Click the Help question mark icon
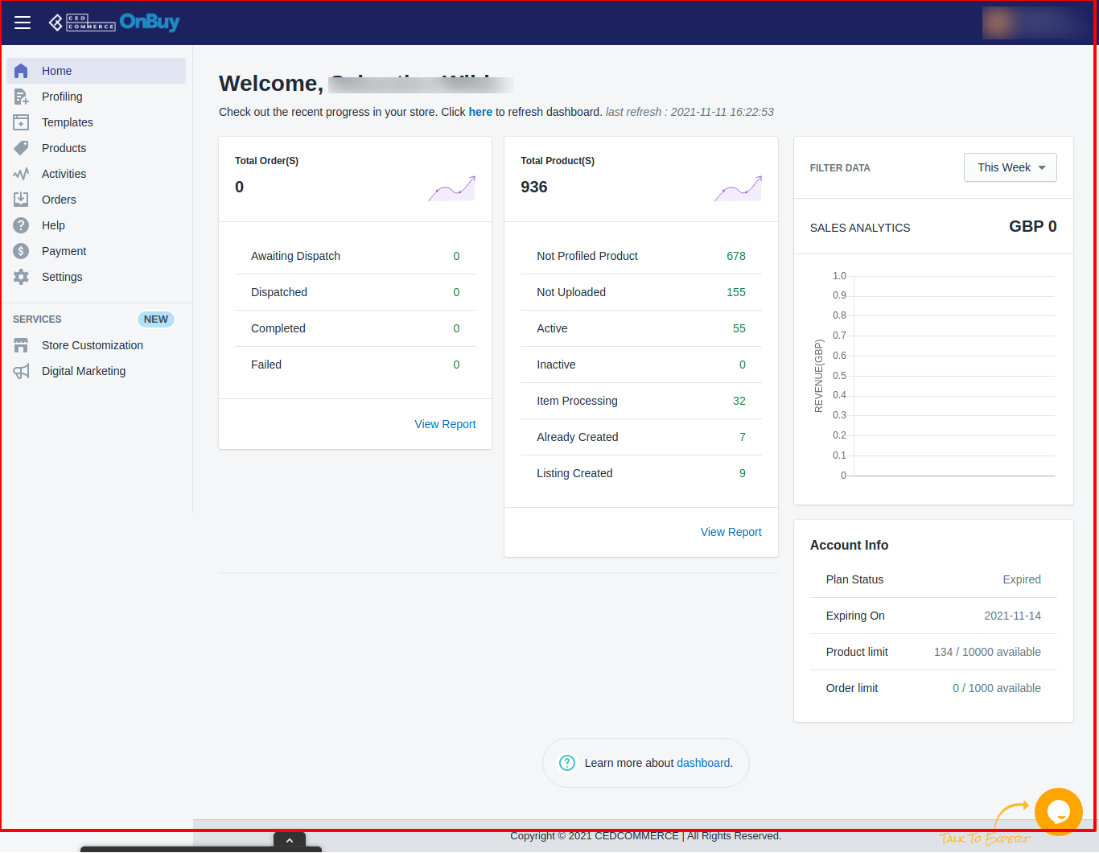Image resolution: width=1099 pixels, height=853 pixels. 21,225
